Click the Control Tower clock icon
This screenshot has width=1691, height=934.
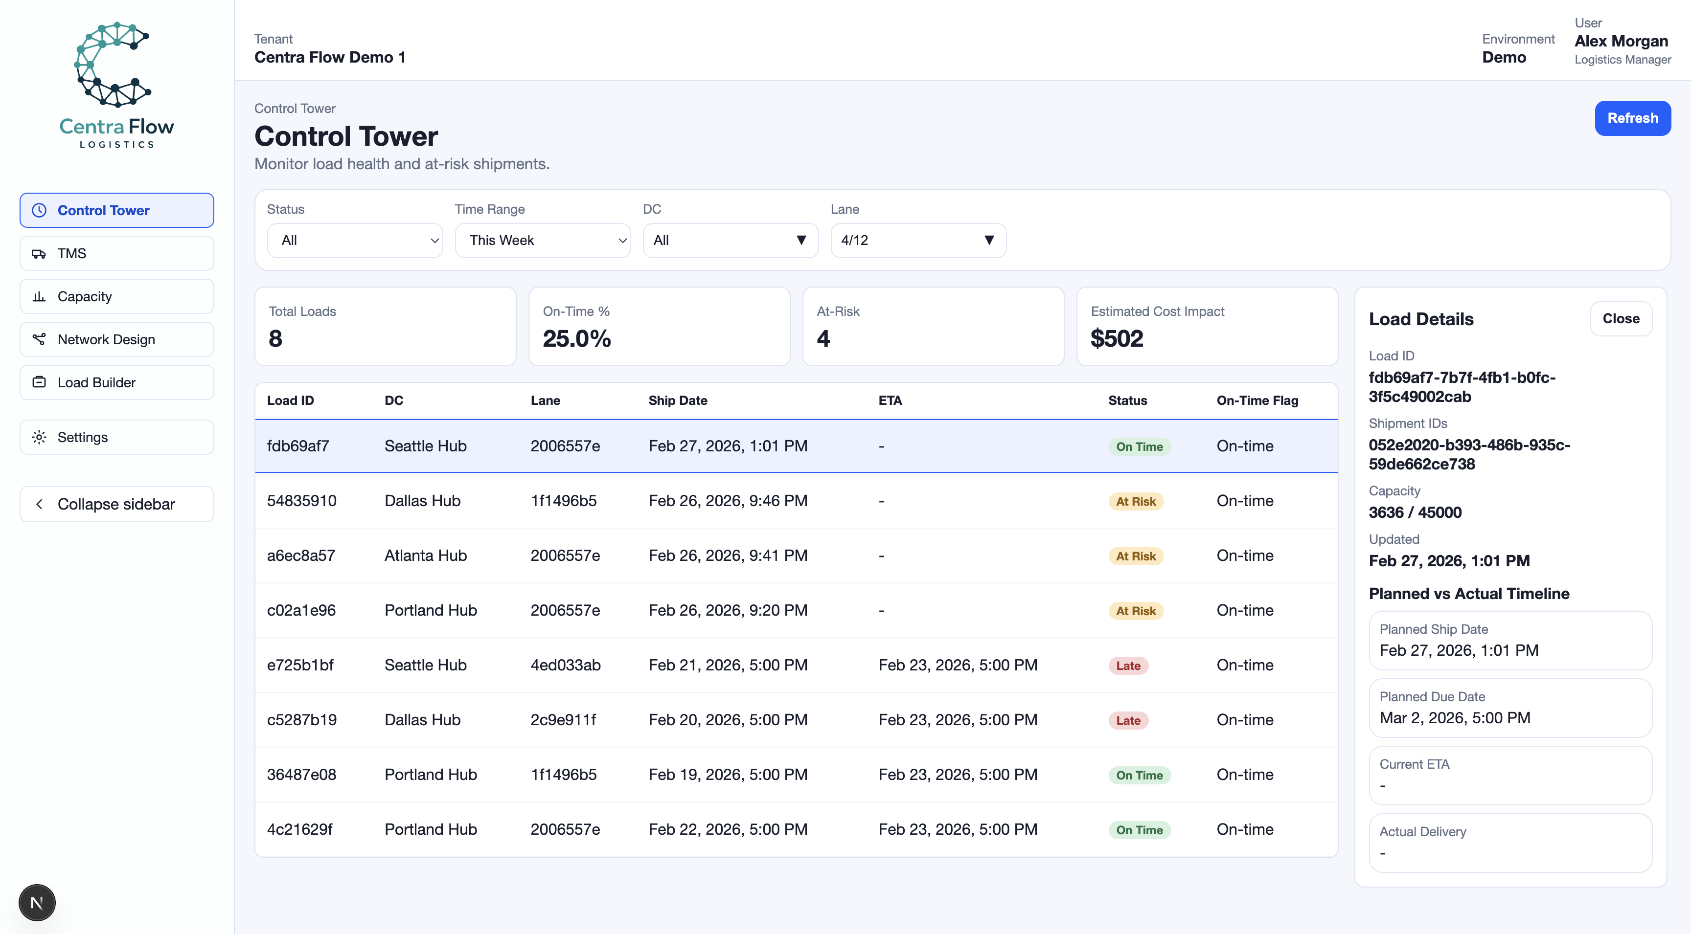pyautogui.click(x=39, y=211)
